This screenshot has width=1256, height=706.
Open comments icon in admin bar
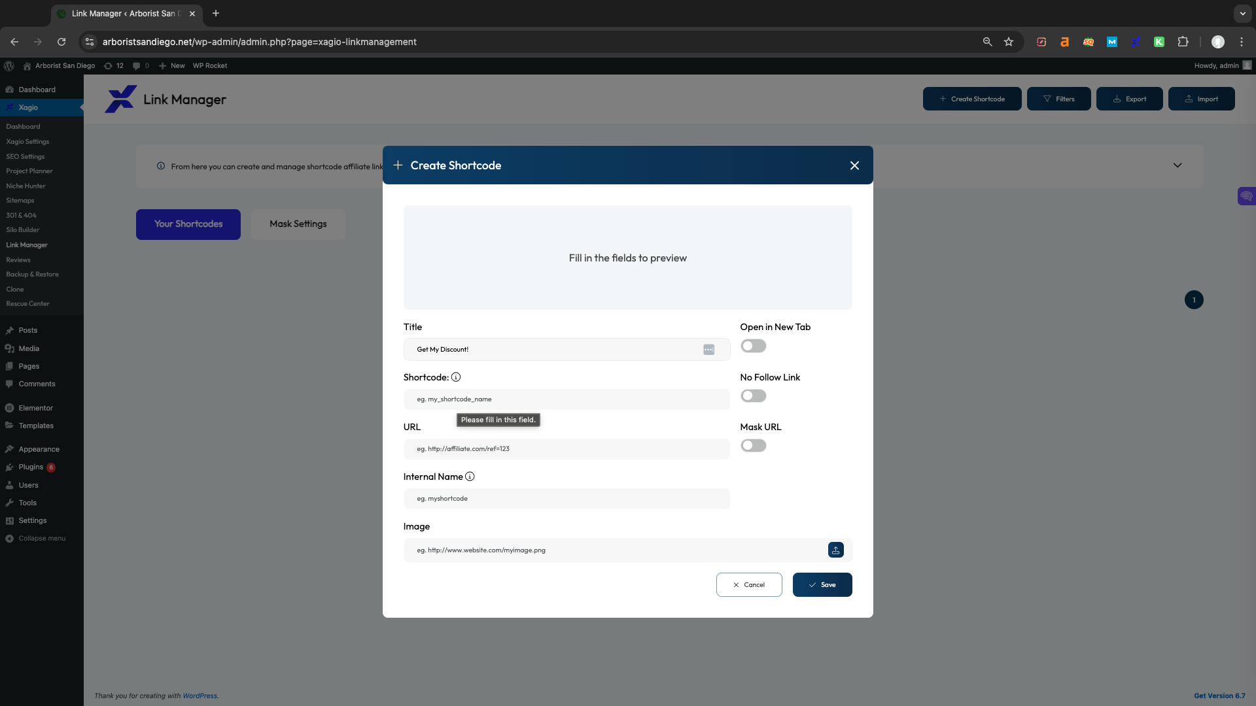[x=141, y=65]
